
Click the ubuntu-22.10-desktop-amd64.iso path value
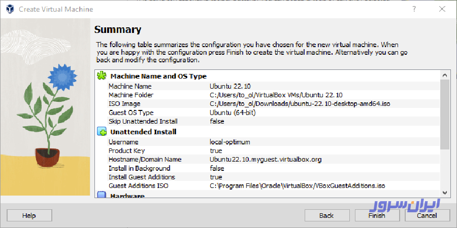click(300, 104)
